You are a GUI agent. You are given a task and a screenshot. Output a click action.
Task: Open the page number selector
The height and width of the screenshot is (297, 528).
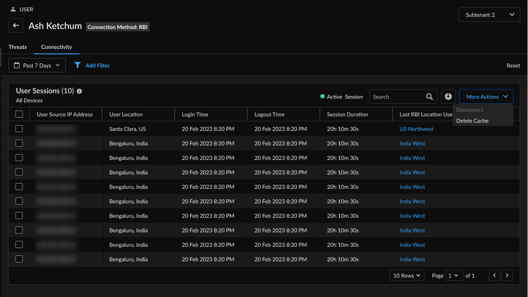point(454,275)
